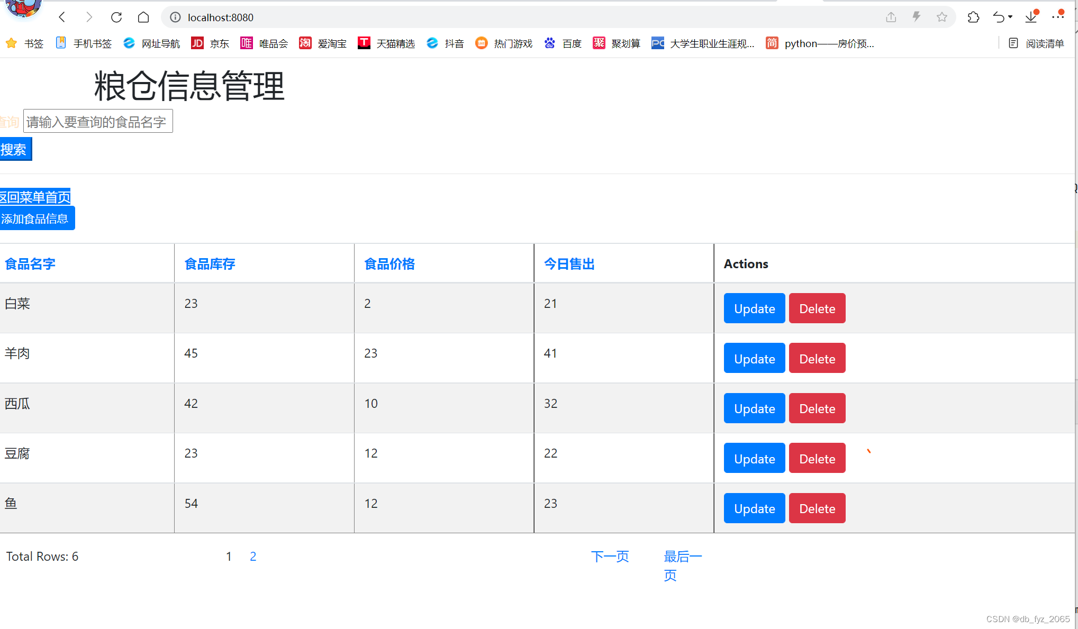Click stock value 54 in 鱼 row
1078x629 pixels.
(x=191, y=504)
